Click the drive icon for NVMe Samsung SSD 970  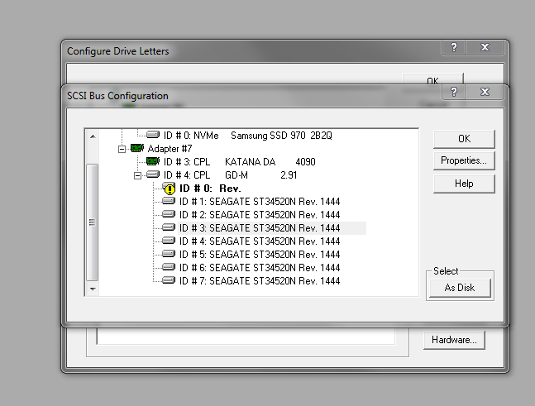click(153, 135)
